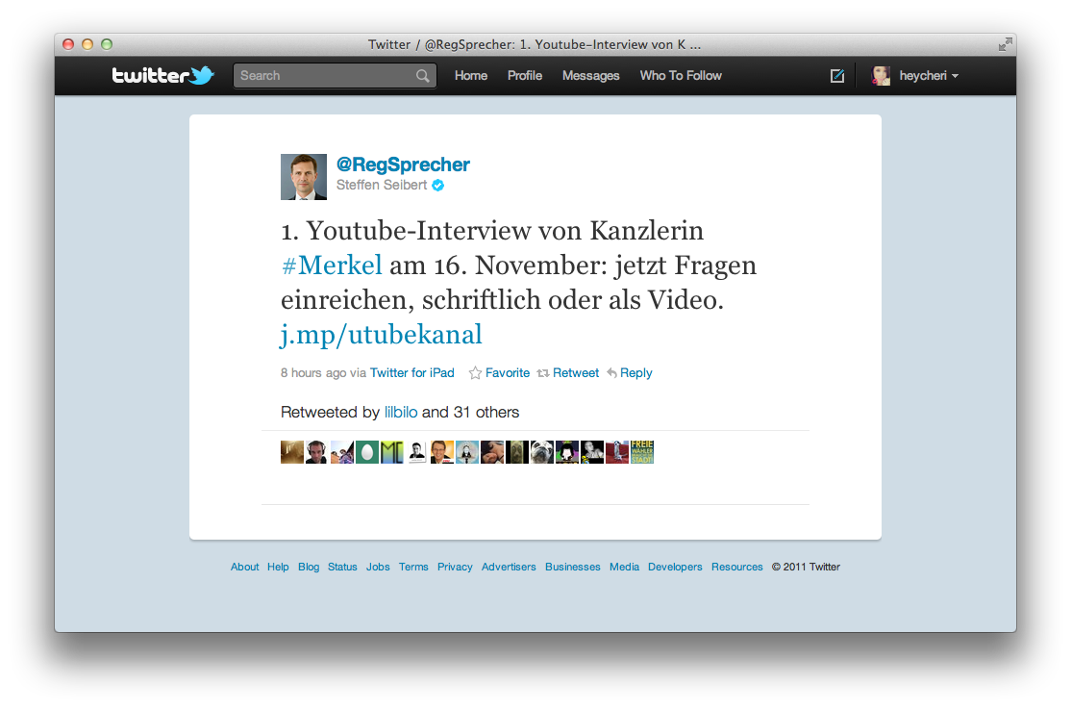Image resolution: width=1071 pixels, height=708 pixels.
Task: Click Steffen Seibert's profile photo
Action: pos(303,177)
